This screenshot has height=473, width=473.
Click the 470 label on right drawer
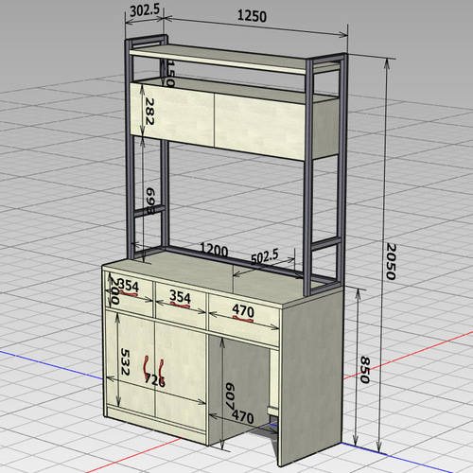(x=243, y=311)
